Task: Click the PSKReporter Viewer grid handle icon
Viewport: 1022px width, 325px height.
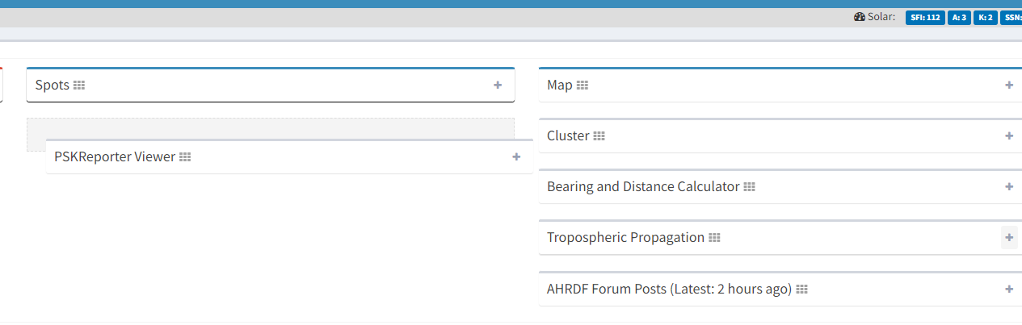Action: point(185,157)
